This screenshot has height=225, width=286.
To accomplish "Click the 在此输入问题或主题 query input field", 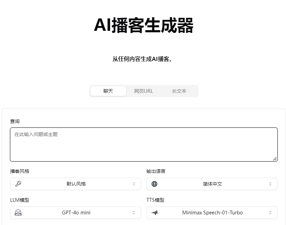I will point(144,145).
